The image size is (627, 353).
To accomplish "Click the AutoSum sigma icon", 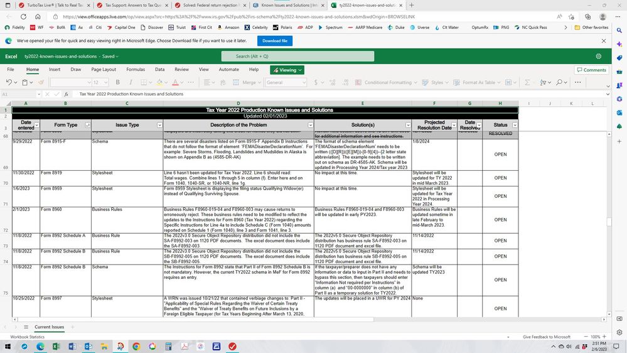I will (527, 82).
